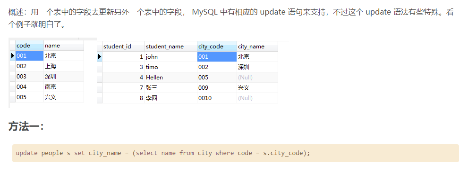The height and width of the screenshot is (172, 468).
Task: Click the 'city_code' column header
Action: (217, 47)
